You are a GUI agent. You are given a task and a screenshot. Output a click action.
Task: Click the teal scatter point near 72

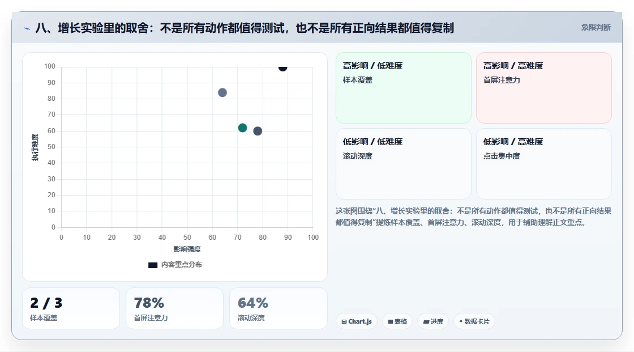[243, 128]
